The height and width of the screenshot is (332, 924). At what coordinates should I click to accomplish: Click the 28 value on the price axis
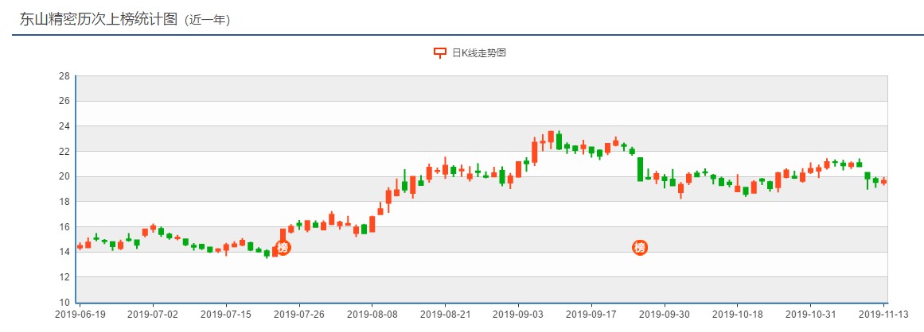pos(64,76)
